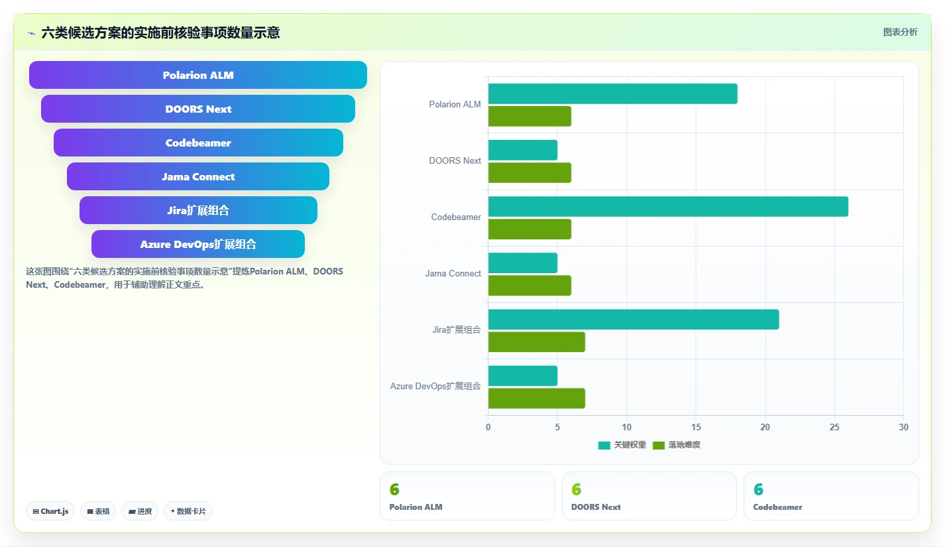Click the Jama Connect green chart bar
Image resolution: width=945 pixels, height=547 pixels.
pos(529,285)
